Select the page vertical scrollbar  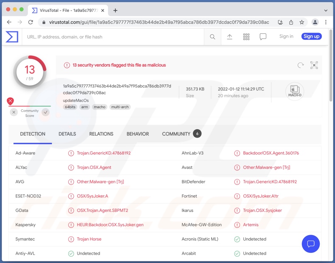[x=331, y=66]
